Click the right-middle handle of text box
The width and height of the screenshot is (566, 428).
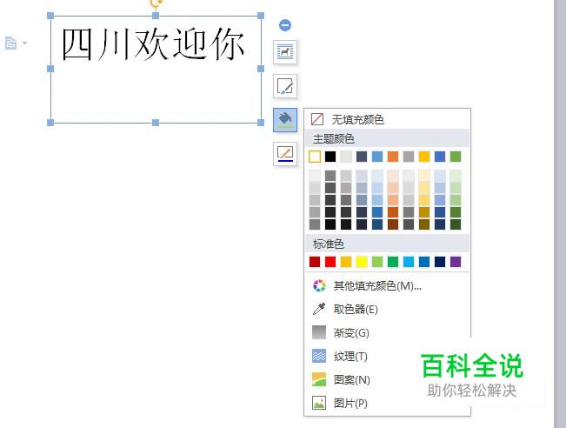coord(261,69)
